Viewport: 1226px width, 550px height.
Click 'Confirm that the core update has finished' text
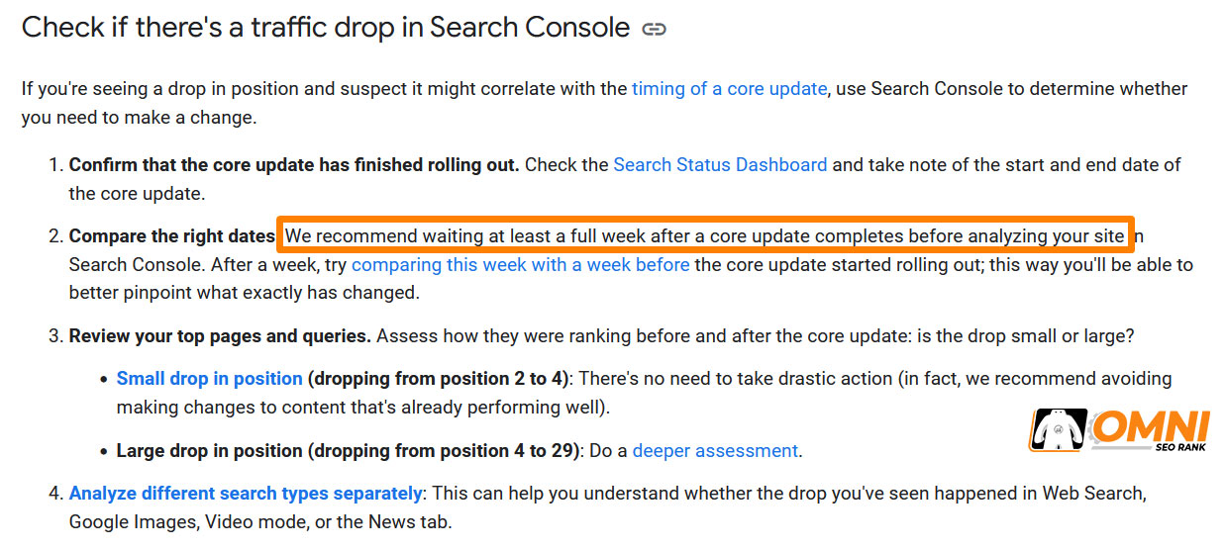294,165
